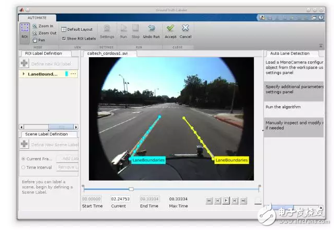This screenshot has width=334, height=230.
Task: Apply the Default Layout
Action: 77,29
